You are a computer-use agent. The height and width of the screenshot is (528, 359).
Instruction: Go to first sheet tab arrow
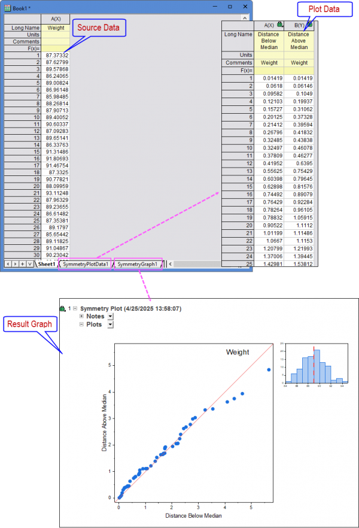tap(8, 264)
